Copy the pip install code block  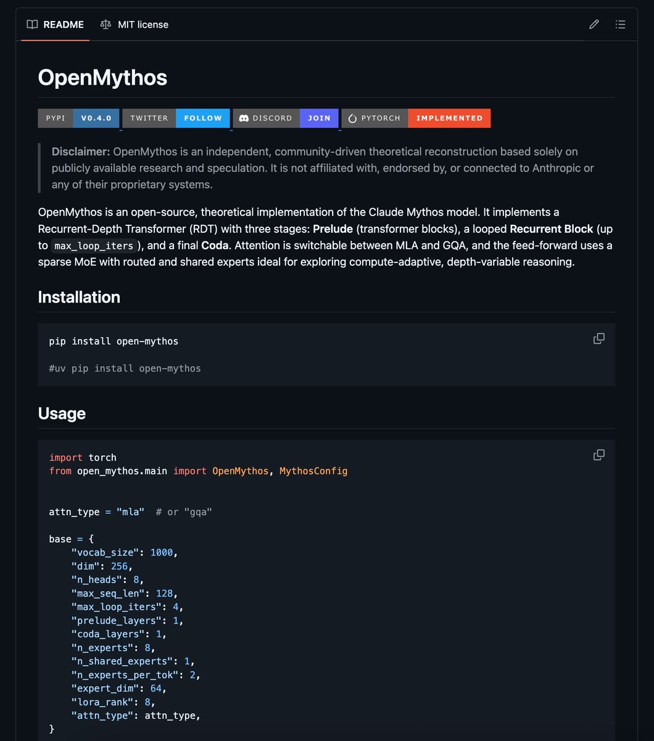pos(598,338)
